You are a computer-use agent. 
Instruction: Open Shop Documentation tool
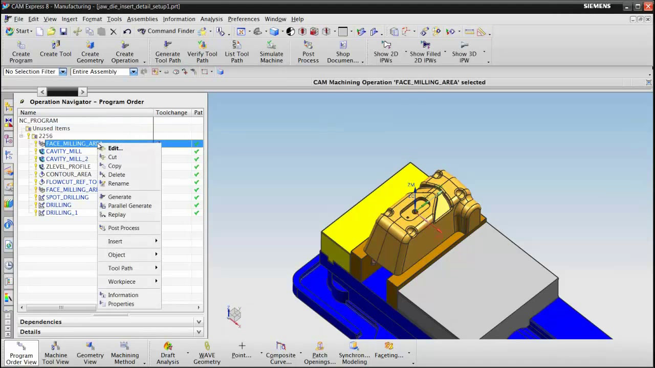(x=343, y=52)
